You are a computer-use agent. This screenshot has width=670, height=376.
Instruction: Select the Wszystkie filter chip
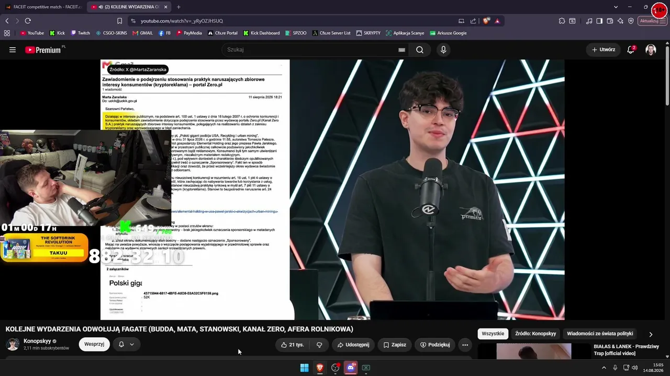(x=493, y=334)
